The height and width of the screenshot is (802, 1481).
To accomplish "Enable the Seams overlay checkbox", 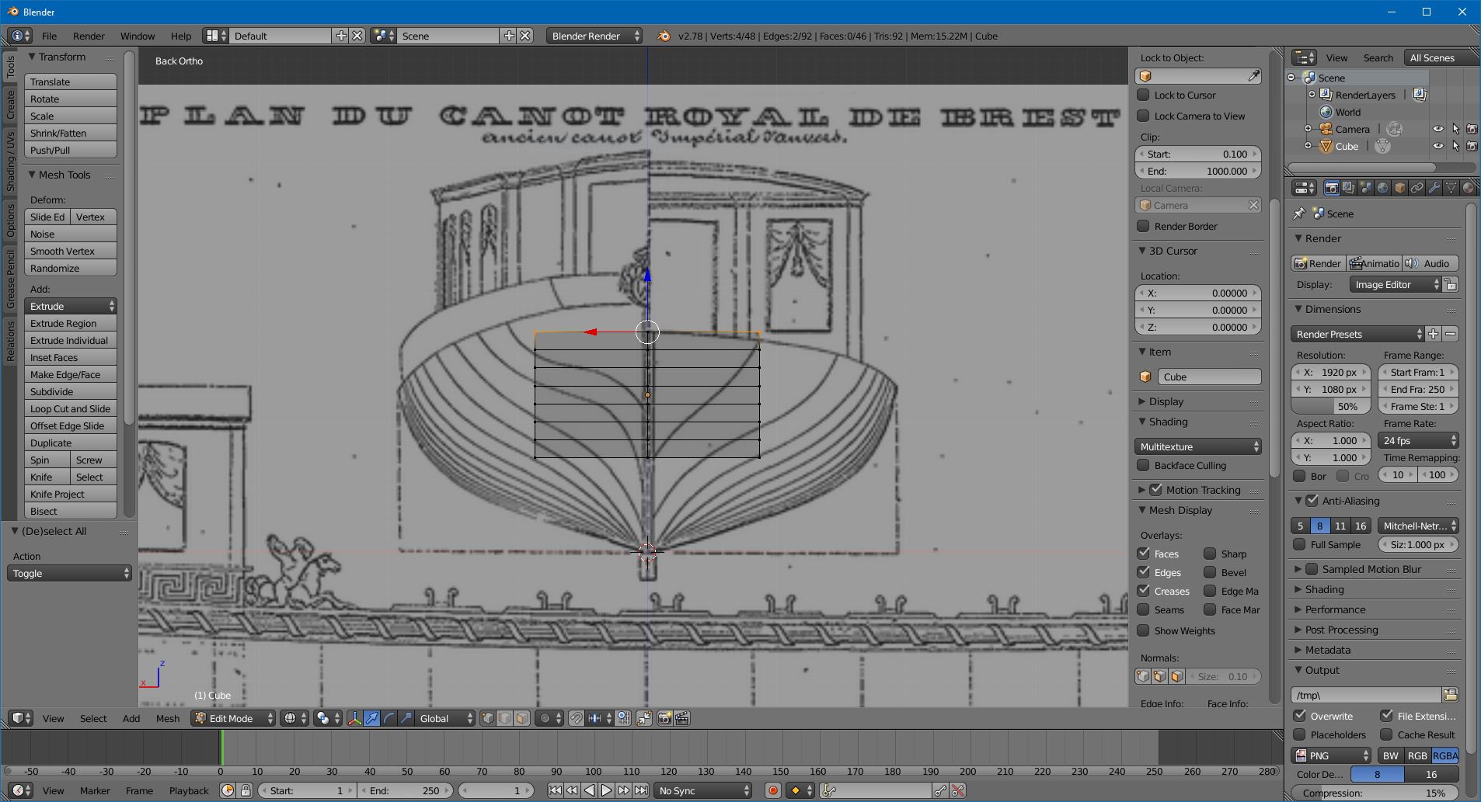I will pyautogui.click(x=1143, y=609).
